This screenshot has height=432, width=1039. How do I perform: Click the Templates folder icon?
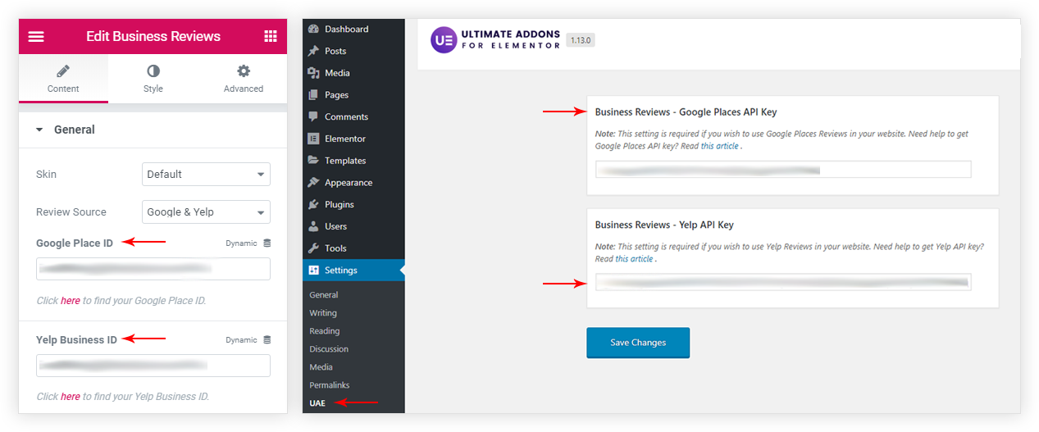(x=313, y=161)
